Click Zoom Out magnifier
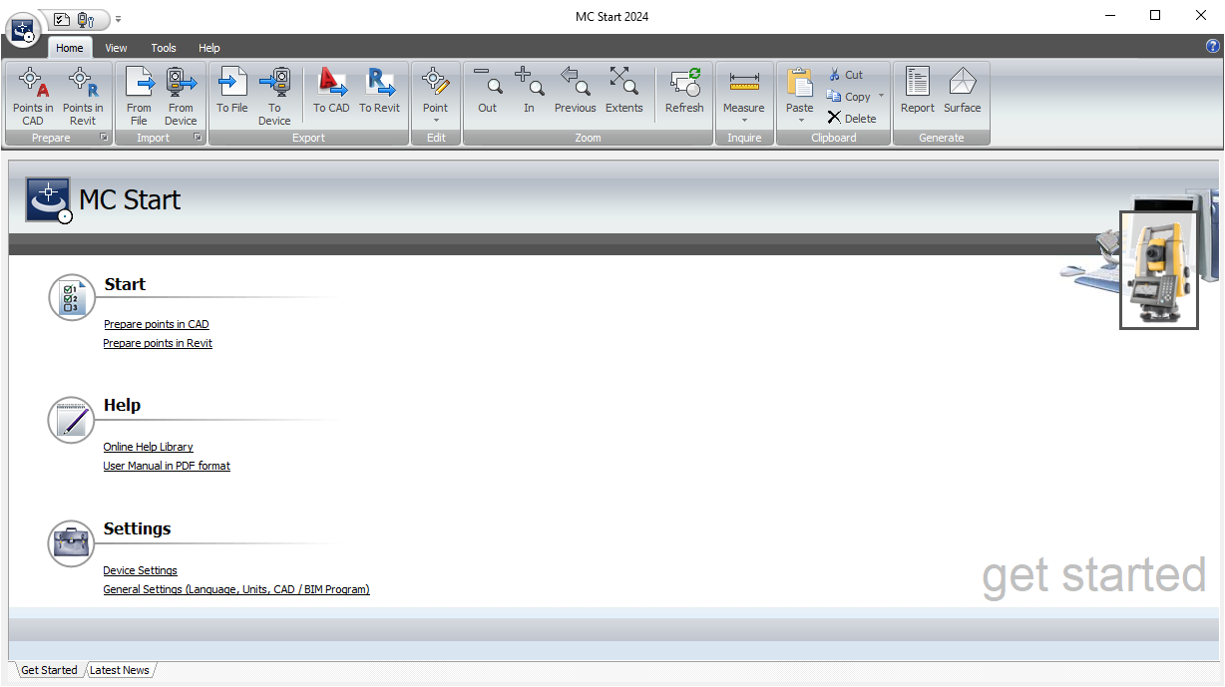 pyautogui.click(x=488, y=91)
